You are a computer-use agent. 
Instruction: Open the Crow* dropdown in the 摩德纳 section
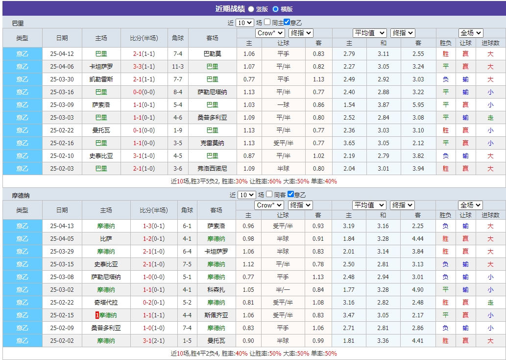pyautogui.click(x=270, y=205)
